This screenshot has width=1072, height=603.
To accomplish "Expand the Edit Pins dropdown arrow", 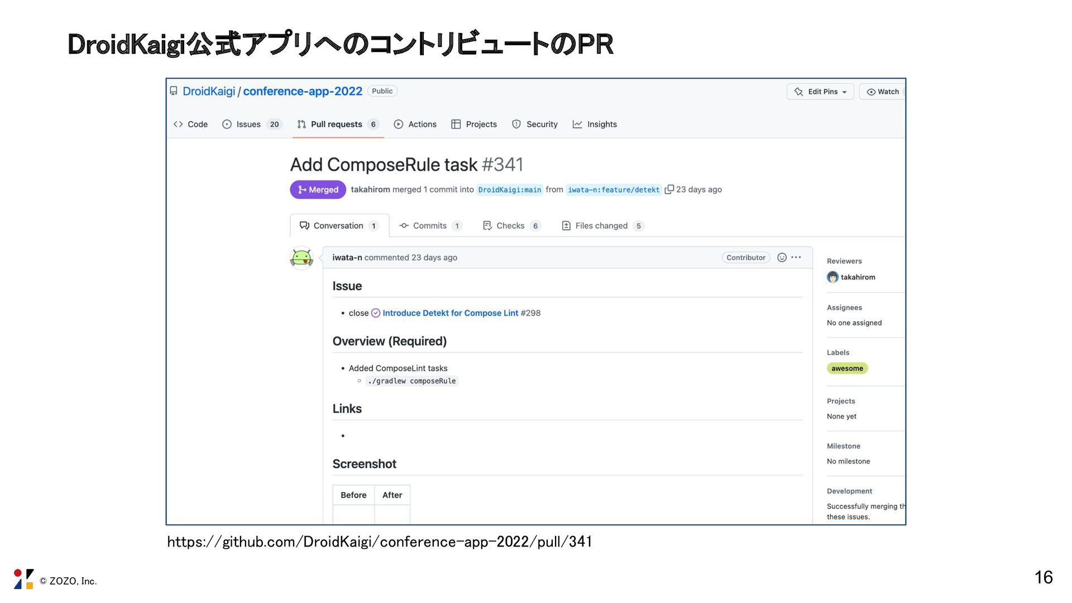I will (845, 92).
